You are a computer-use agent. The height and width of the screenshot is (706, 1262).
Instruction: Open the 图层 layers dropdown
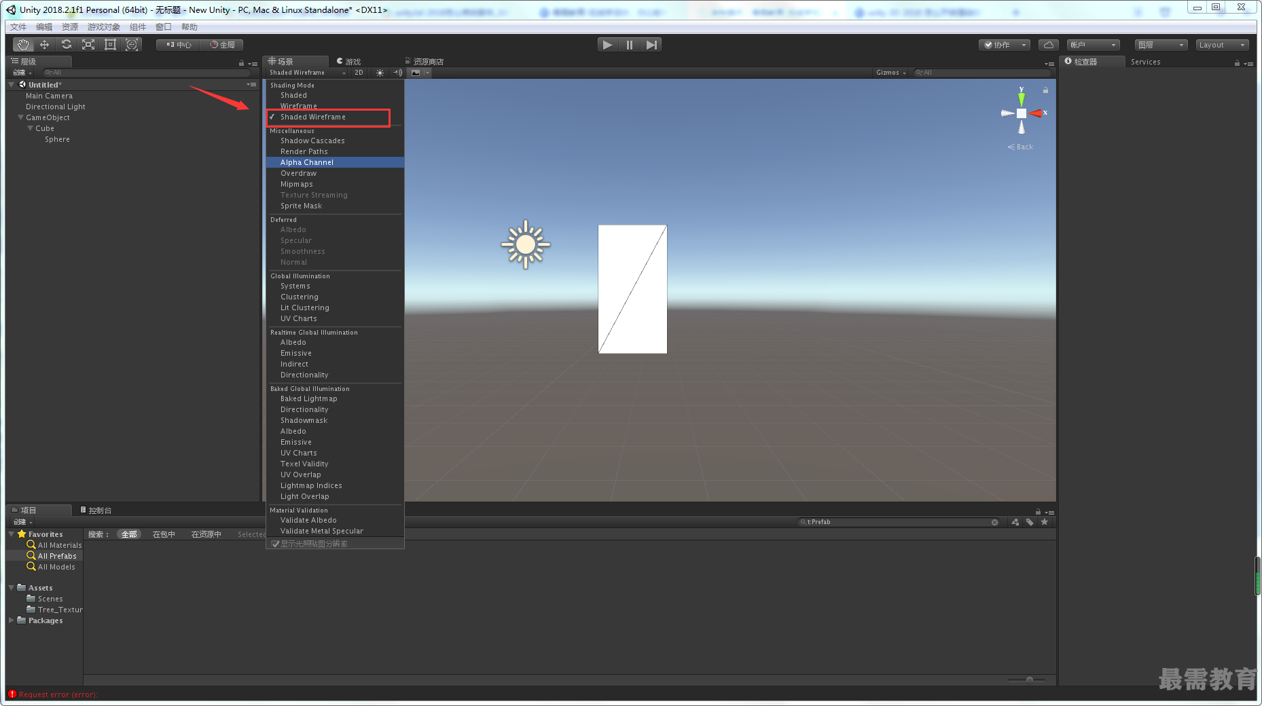coord(1161,45)
